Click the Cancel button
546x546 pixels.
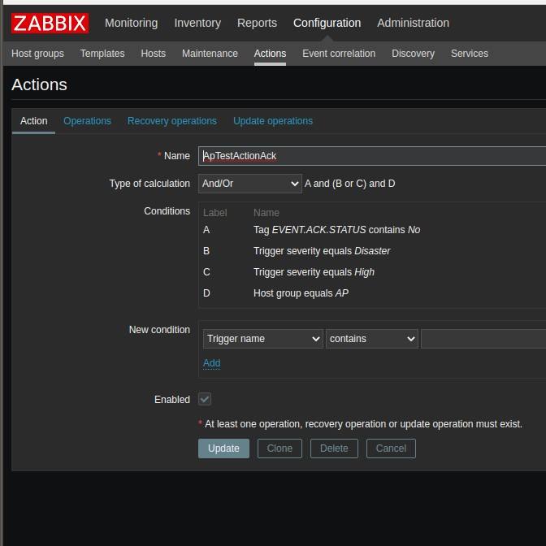coord(391,448)
